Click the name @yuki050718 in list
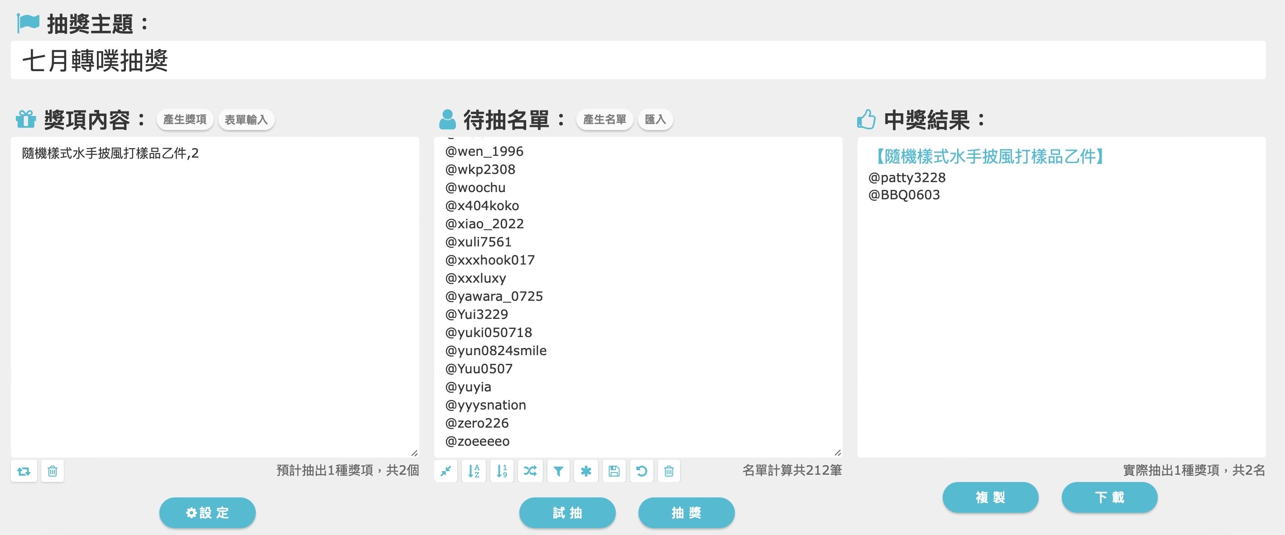Image resolution: width=1285 pixels, height=535 pixels. 489,333
